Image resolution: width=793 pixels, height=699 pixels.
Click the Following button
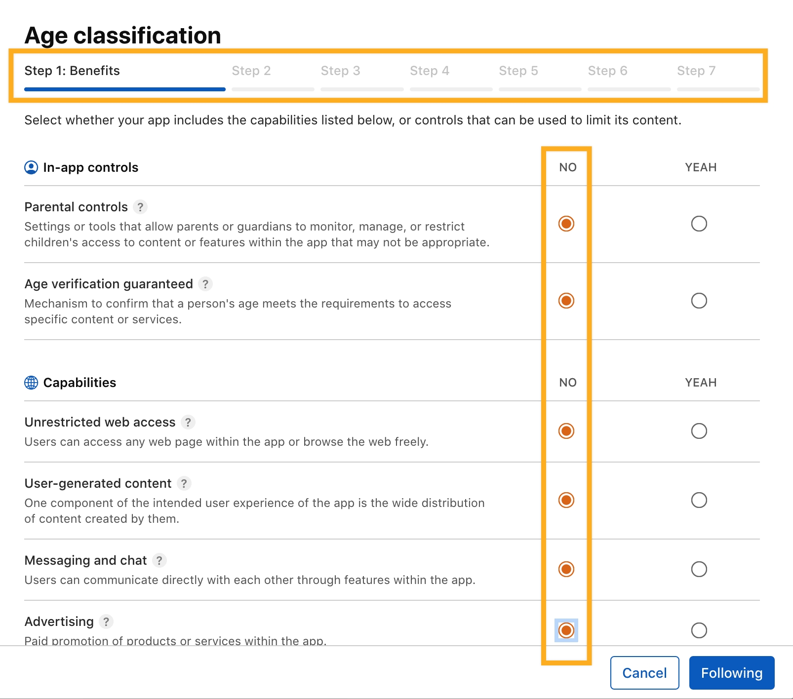click(732, 673)
